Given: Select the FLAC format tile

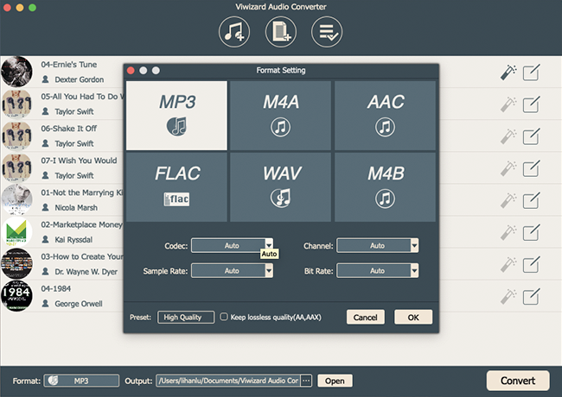Looking at the screenshot, I should pos(176,187).
